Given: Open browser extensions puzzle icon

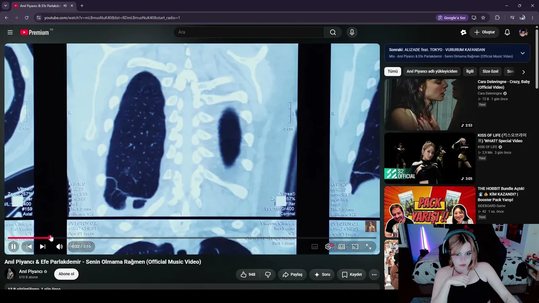Looking at the screenshot, I should [497, 18].
